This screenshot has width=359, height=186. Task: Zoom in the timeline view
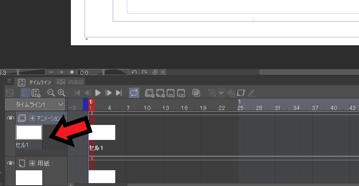point(61,93)
